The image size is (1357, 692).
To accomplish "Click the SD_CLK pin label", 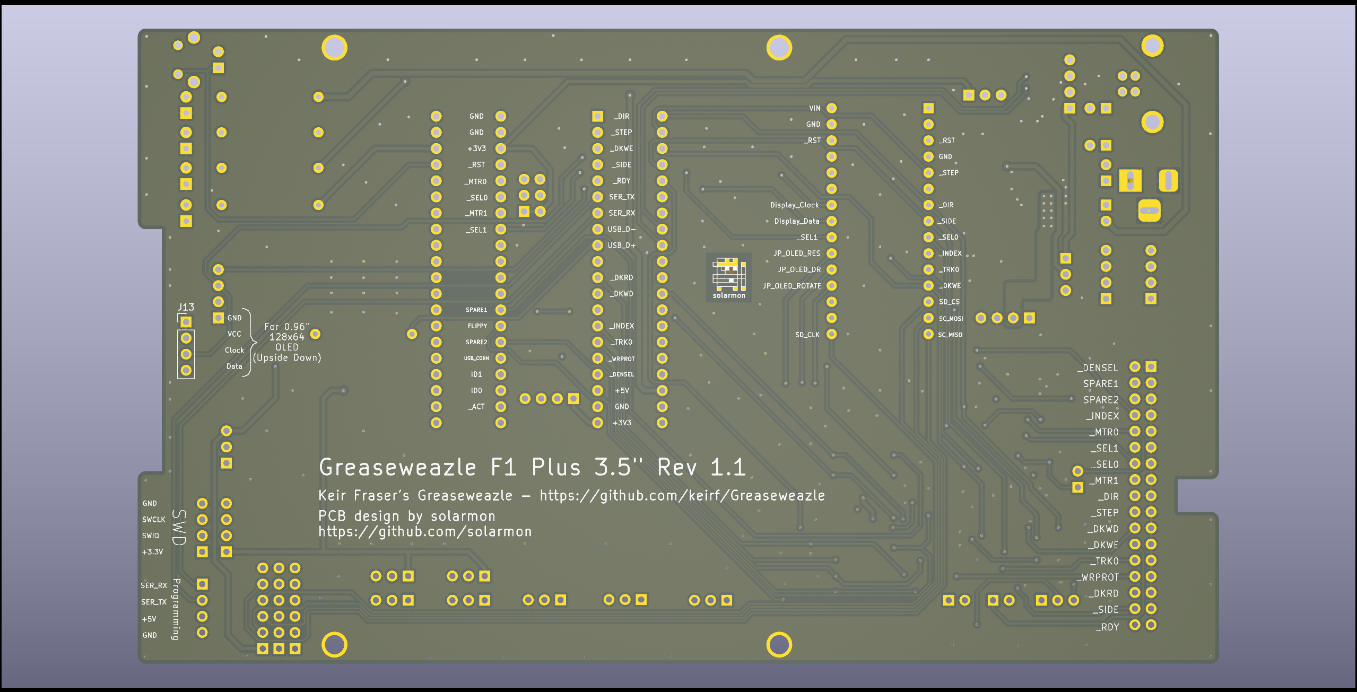I will (807, 335).
